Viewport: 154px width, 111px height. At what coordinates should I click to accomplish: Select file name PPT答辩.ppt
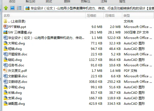click(x=17, y=27)
